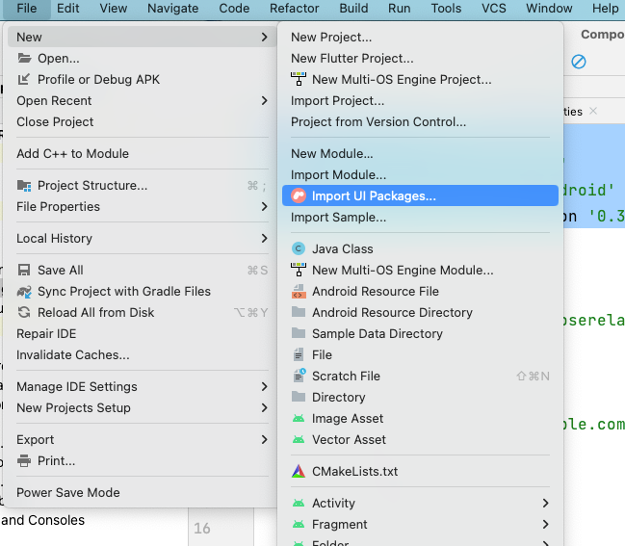
Task: Click the Vector Asset android icon
Action: [299, 439]
